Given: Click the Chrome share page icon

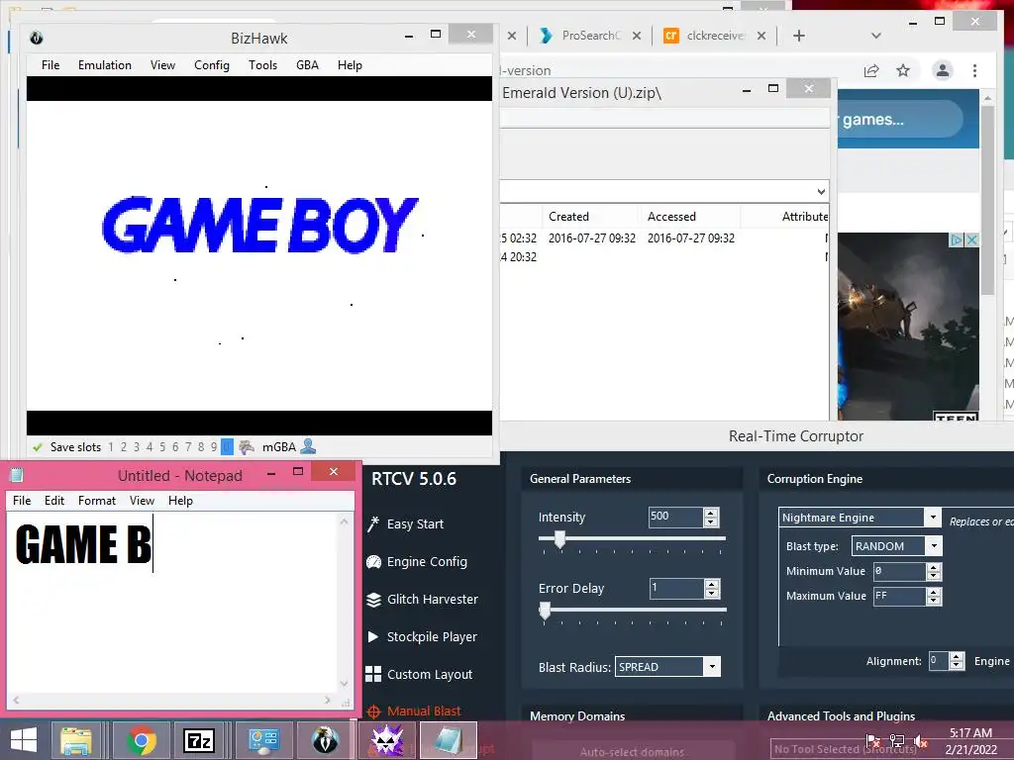Looking at the screenshot, I should [x=871, y=70].
